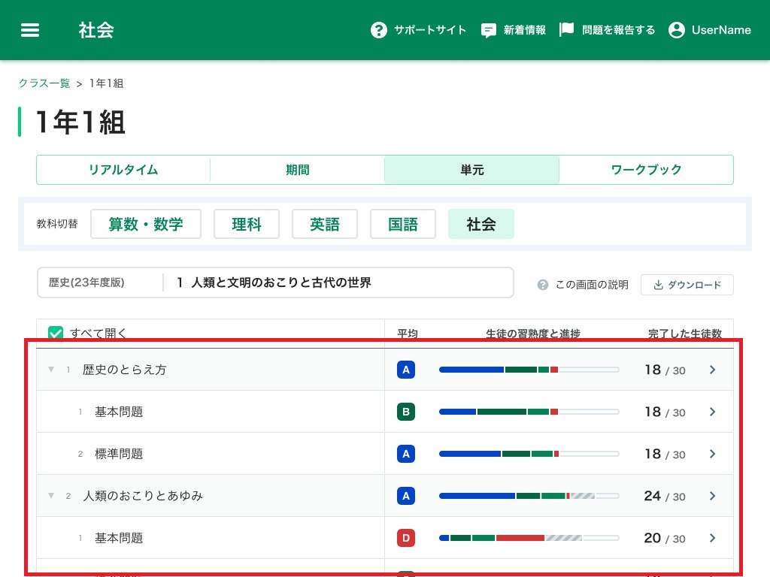Switch subject to 英語
The image size is (770, 577).
click(325, 224)
